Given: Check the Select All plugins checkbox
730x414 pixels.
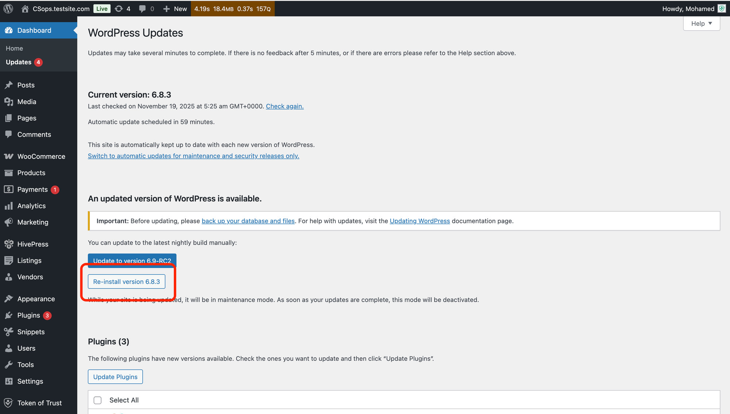Looking at the screenshot, I should click(97, 400).
